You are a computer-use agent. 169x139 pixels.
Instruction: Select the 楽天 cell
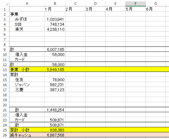(27, 29)
